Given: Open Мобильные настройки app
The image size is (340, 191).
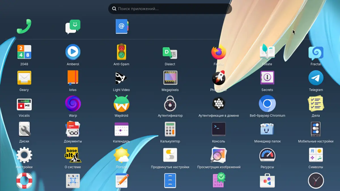Looking at the screenshot, I should pyautogui.click(x=316, y=130).
